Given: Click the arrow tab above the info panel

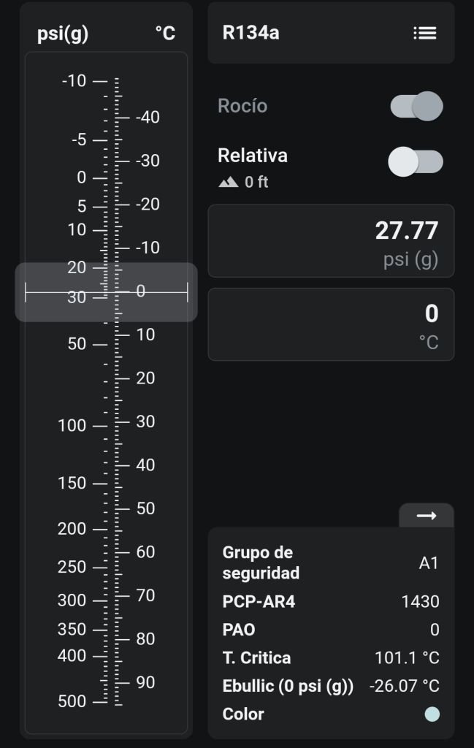Looking at the screenshot, I should (426, 516).
